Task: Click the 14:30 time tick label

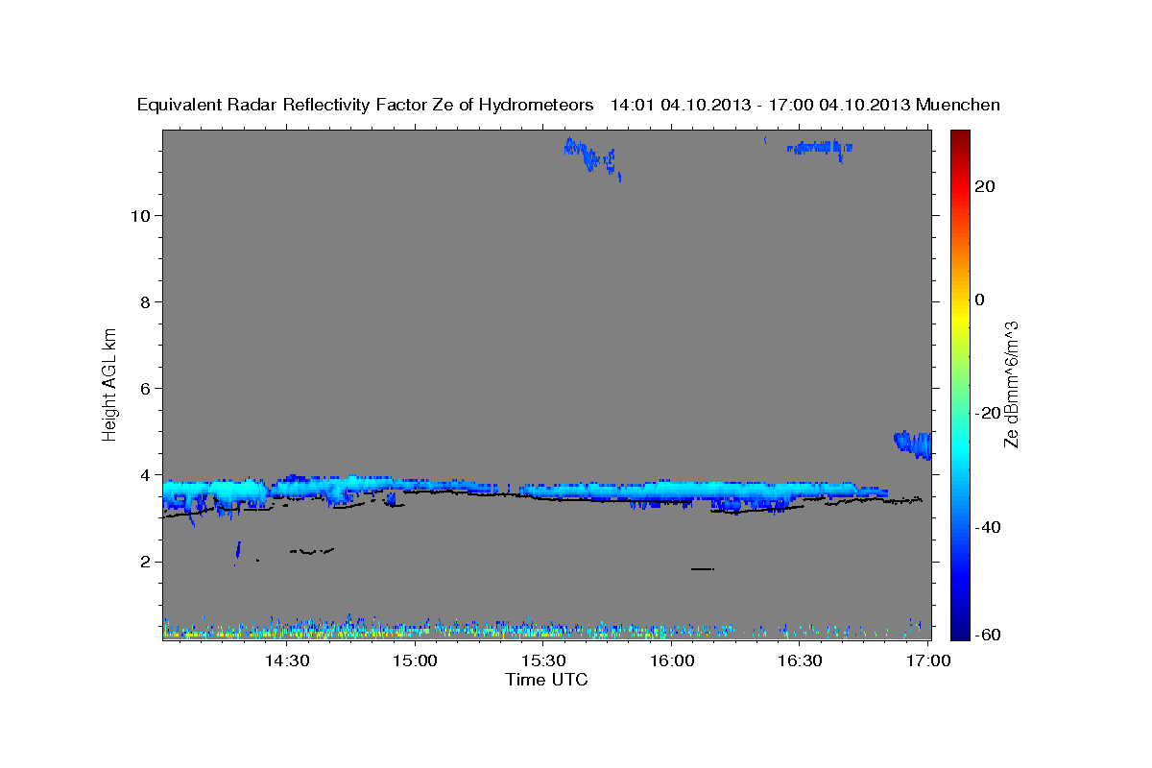Action: point(286,661)
